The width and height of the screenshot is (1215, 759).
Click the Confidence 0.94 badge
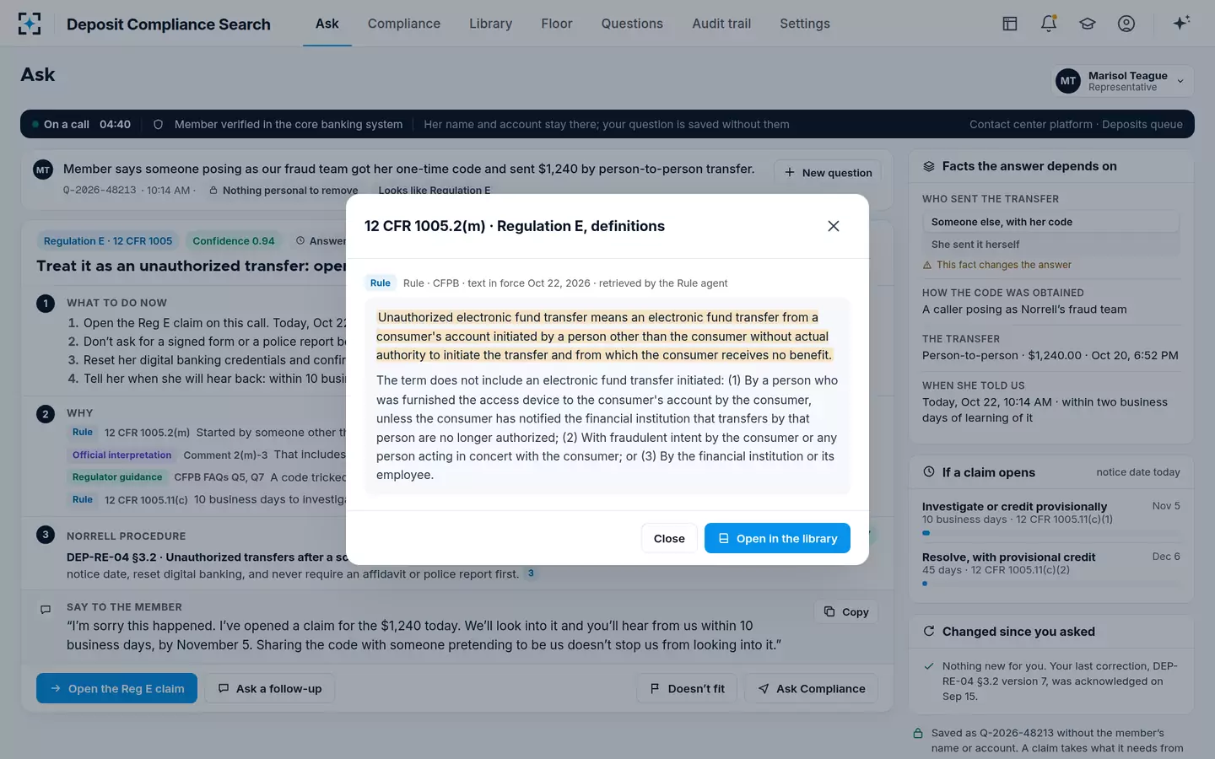234,240
